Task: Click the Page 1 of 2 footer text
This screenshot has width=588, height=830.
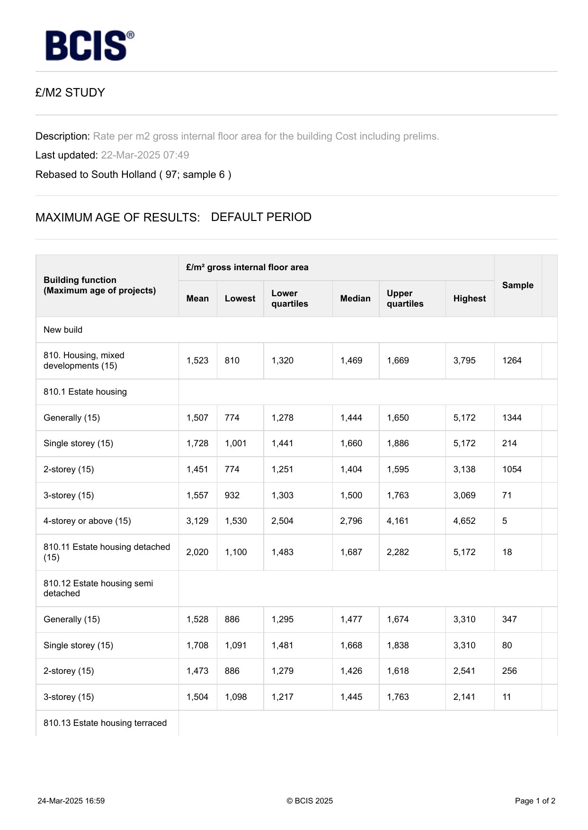Action: tap(535, 801)
